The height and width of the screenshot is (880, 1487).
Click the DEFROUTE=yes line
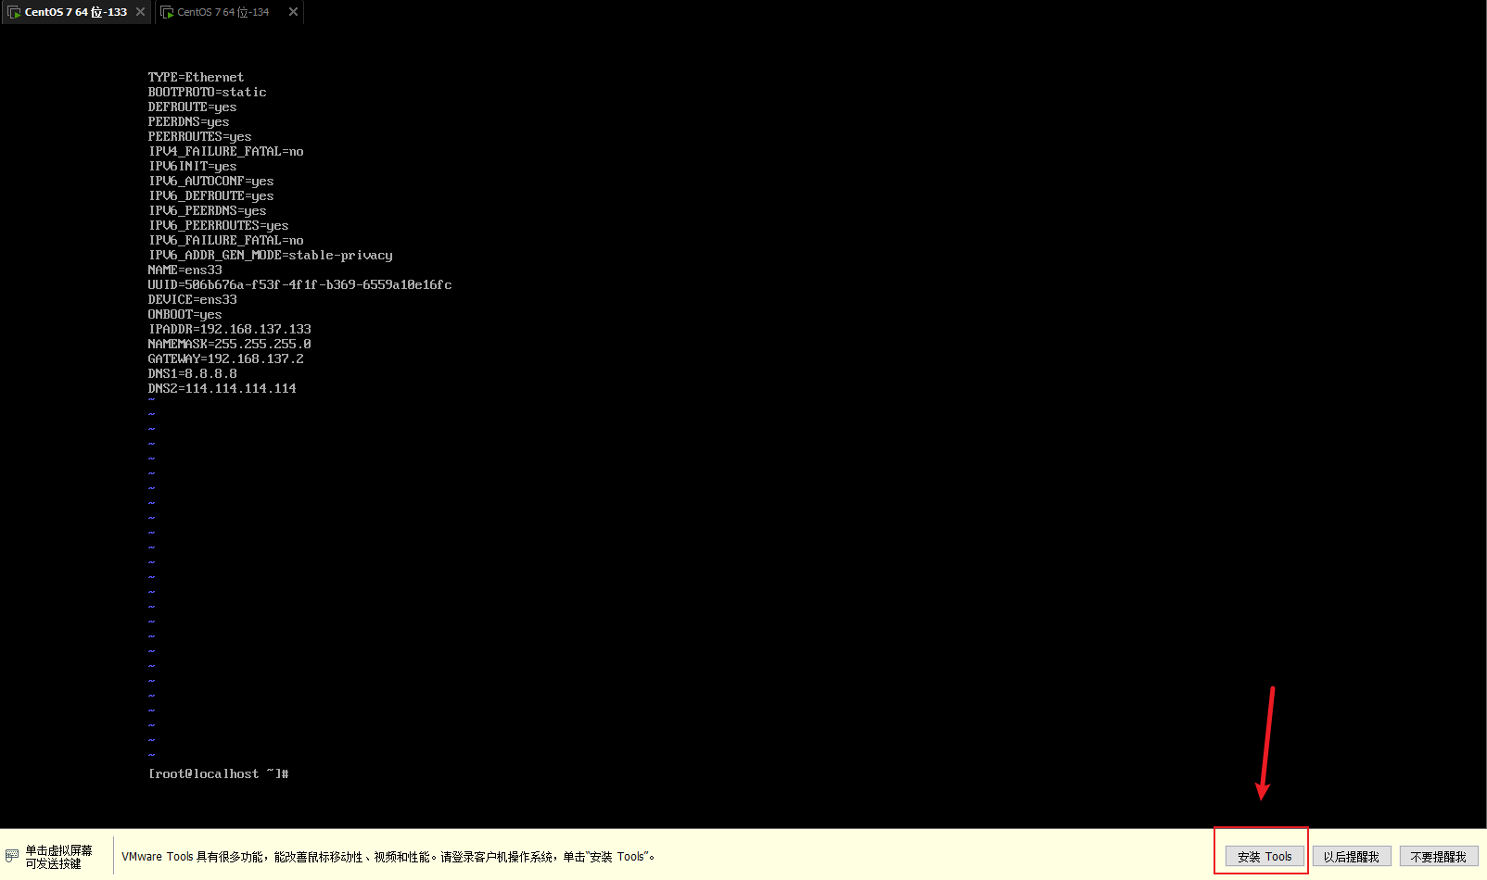192,107
